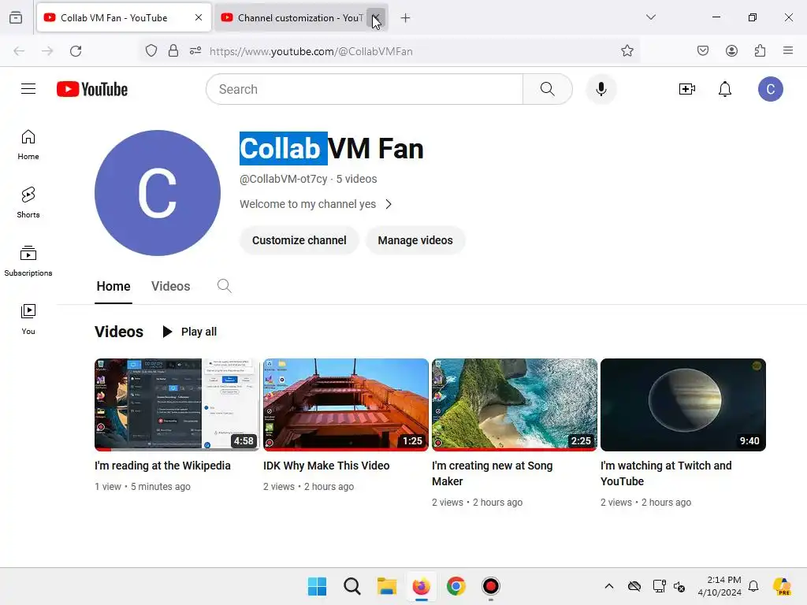Image resolution: width=807 pixels, height=605 pixels.
Task: Click the Wikipedia video thumbnail 4:58
Action: (177, 405)
